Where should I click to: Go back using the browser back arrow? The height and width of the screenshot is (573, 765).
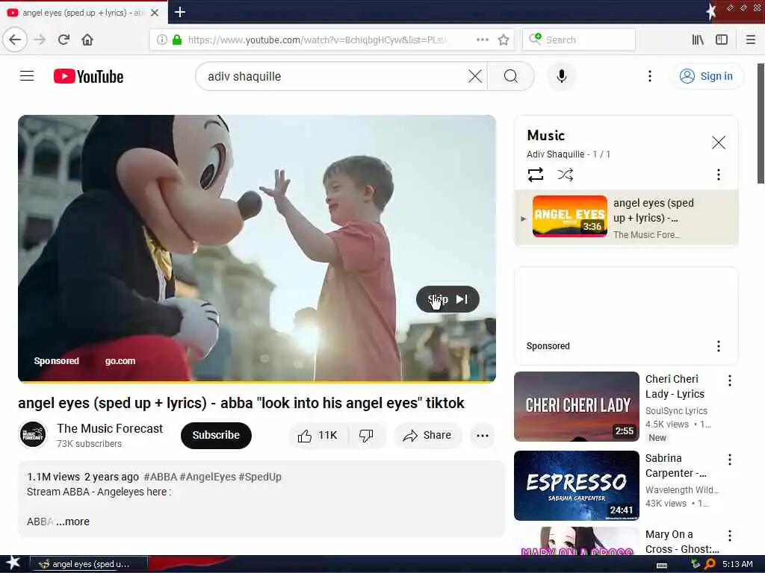coord(15,40)
